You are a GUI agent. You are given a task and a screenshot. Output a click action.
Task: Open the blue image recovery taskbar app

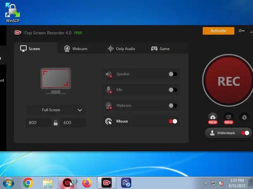pos(126,183)
